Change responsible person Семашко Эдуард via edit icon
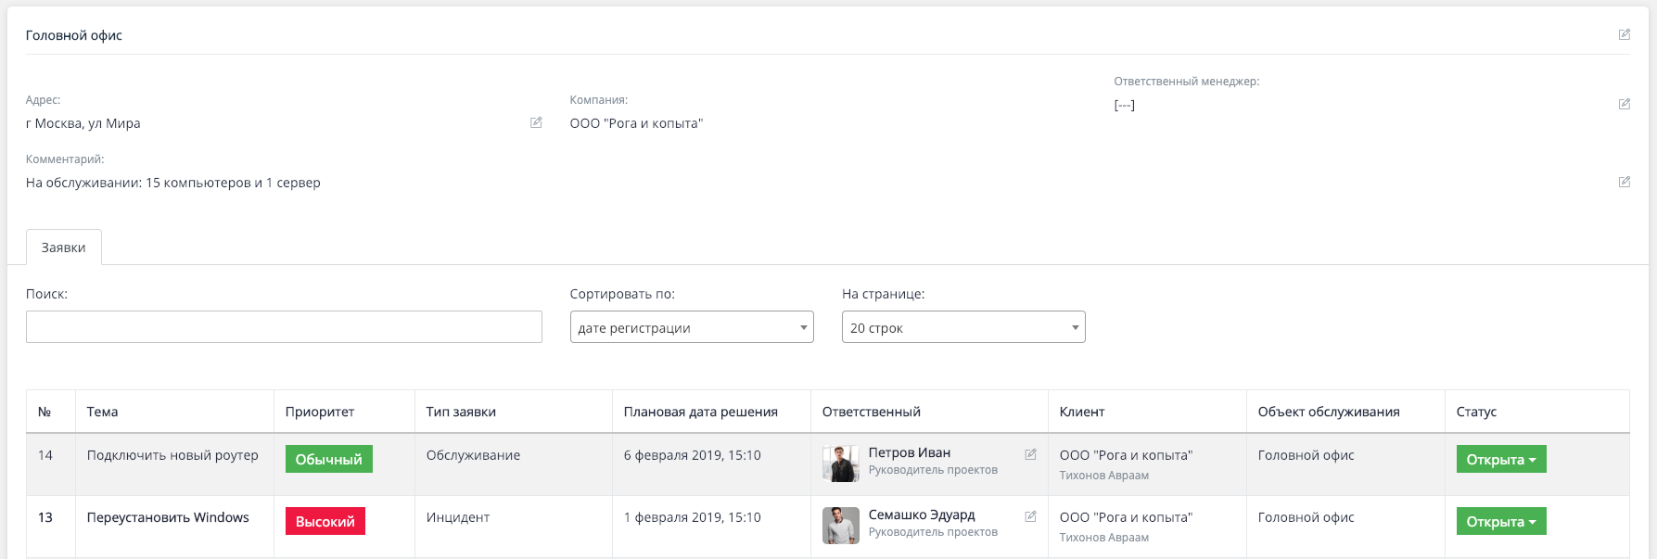1657x559 pixels. coord(1030,516)
